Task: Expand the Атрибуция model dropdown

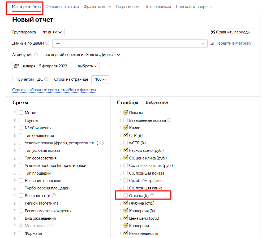Action: tap(82, 55)
